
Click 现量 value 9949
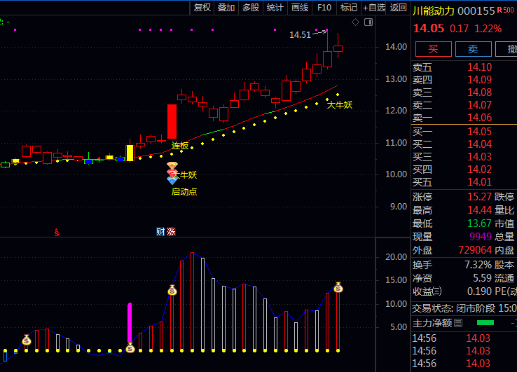[481, 237]
